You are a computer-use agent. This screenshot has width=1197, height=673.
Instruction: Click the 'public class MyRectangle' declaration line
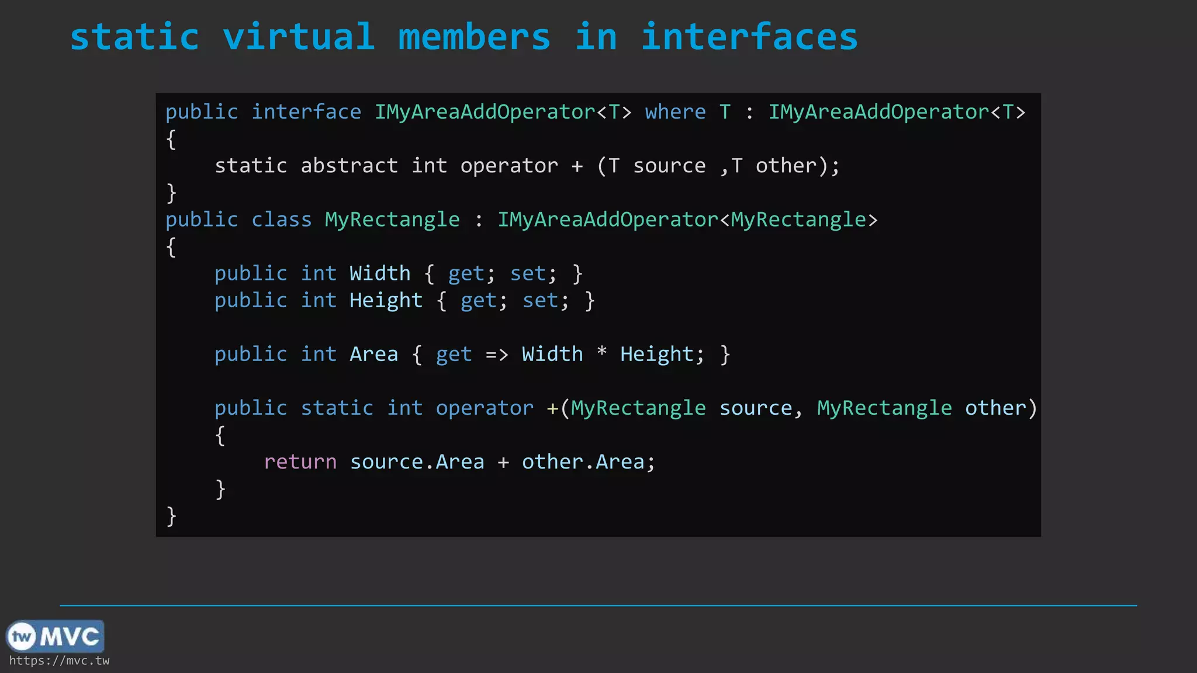coord(521,220)
